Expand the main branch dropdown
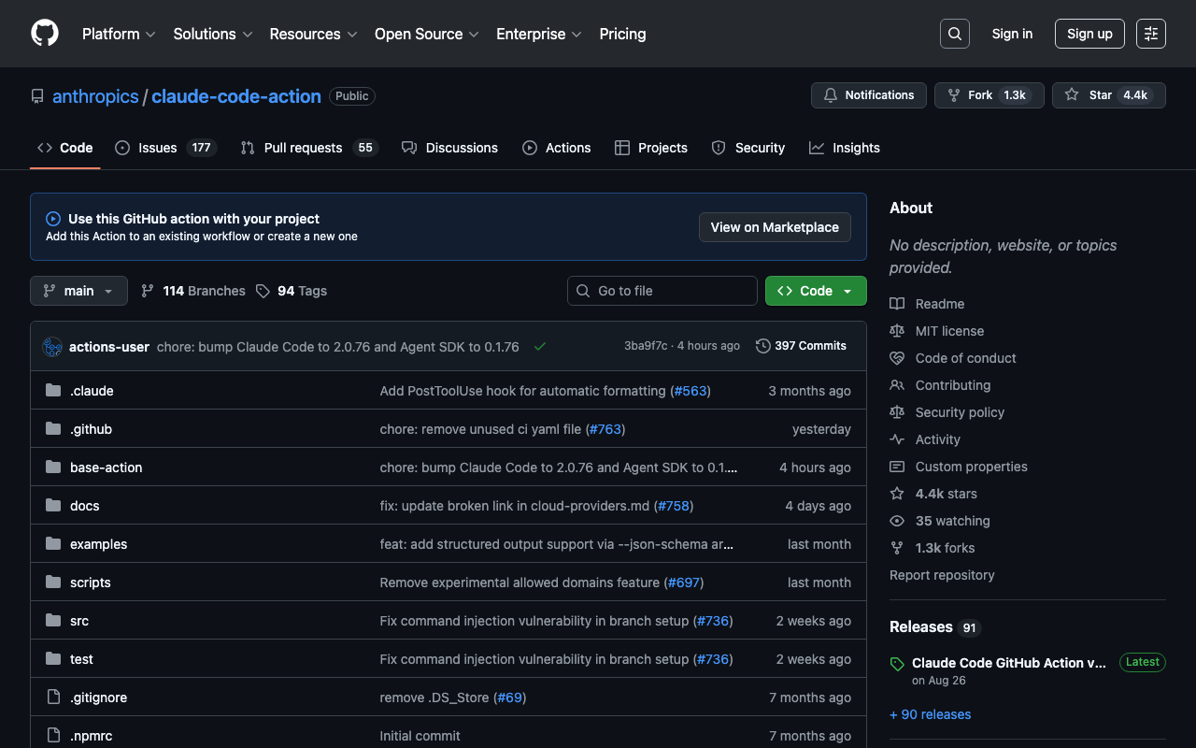This screenshot has height=748, width=1196. (78, 291)
